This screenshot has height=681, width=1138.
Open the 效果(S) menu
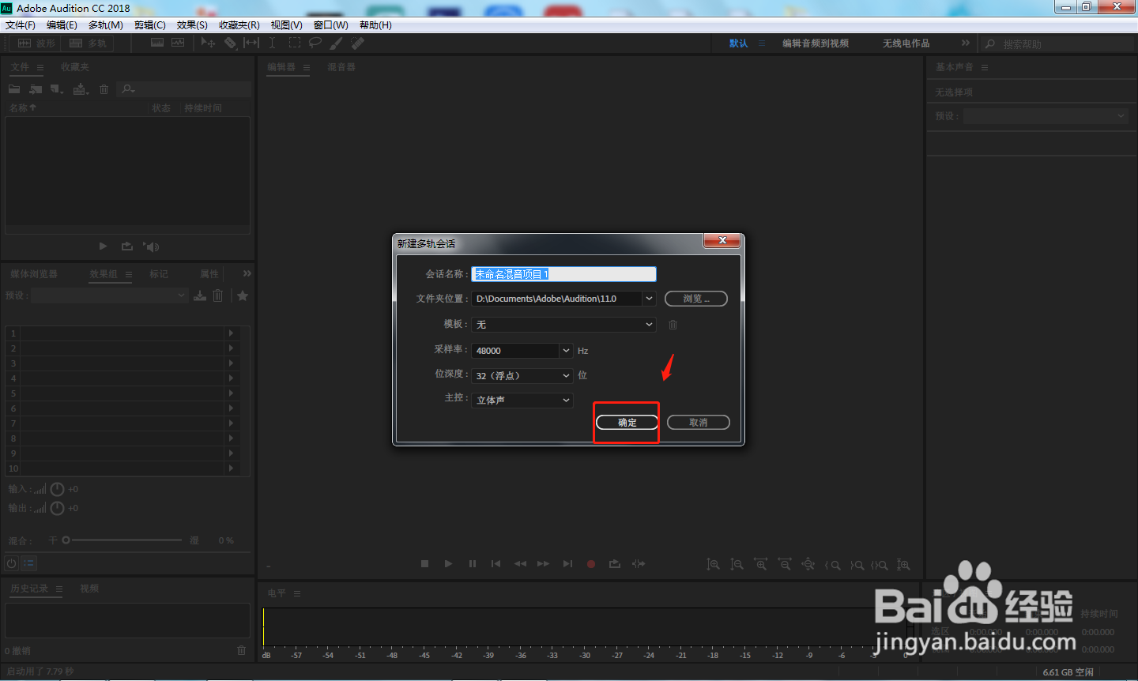point(192,25)
